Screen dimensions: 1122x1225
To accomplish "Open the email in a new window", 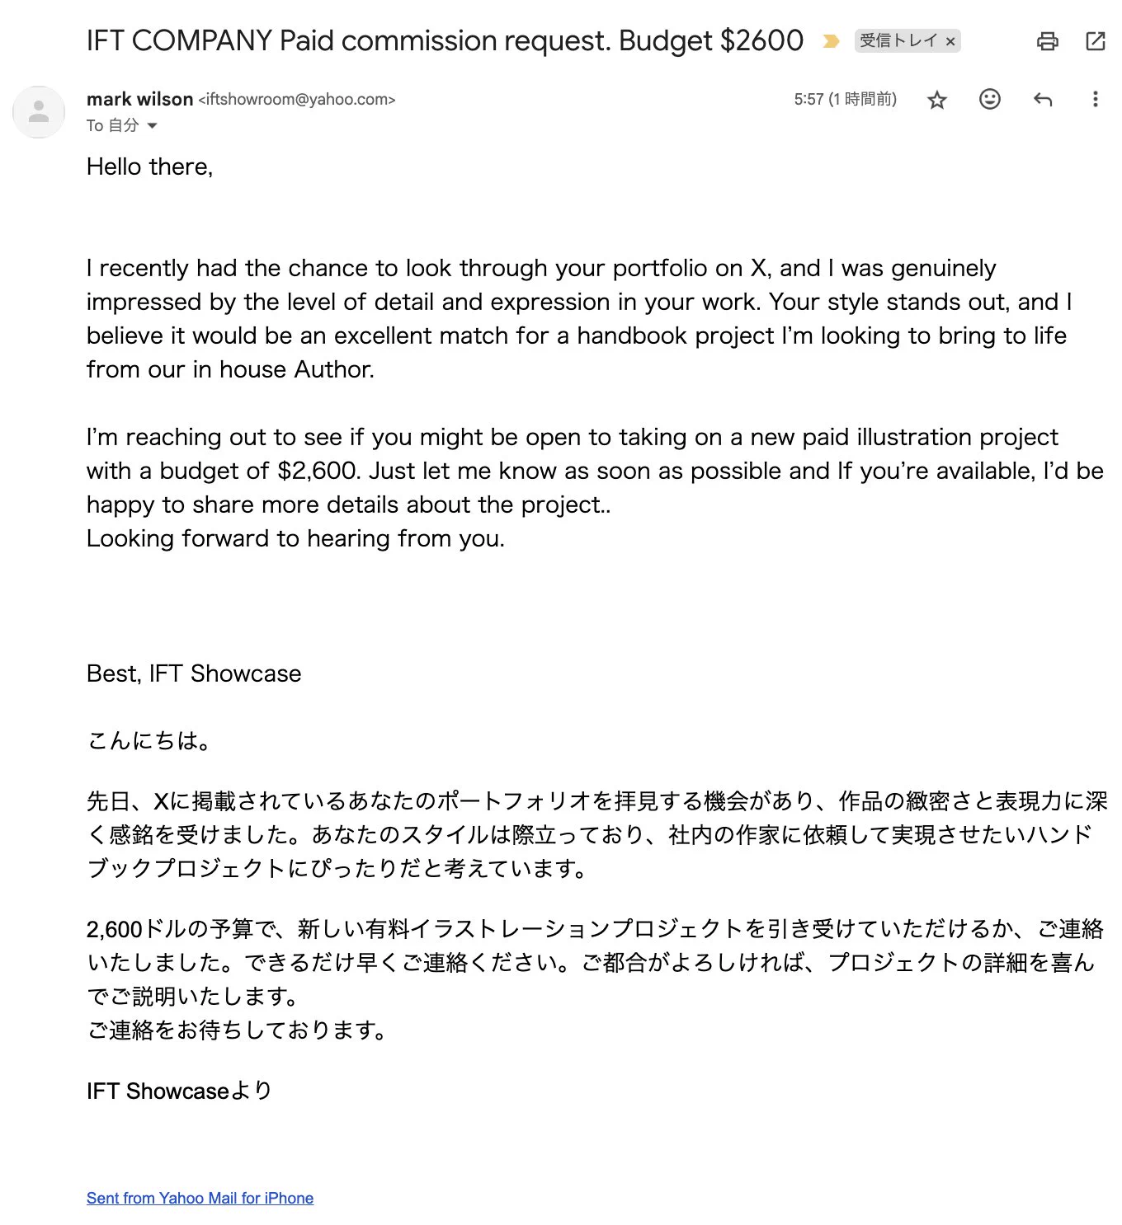I will tap(1095, 41).
